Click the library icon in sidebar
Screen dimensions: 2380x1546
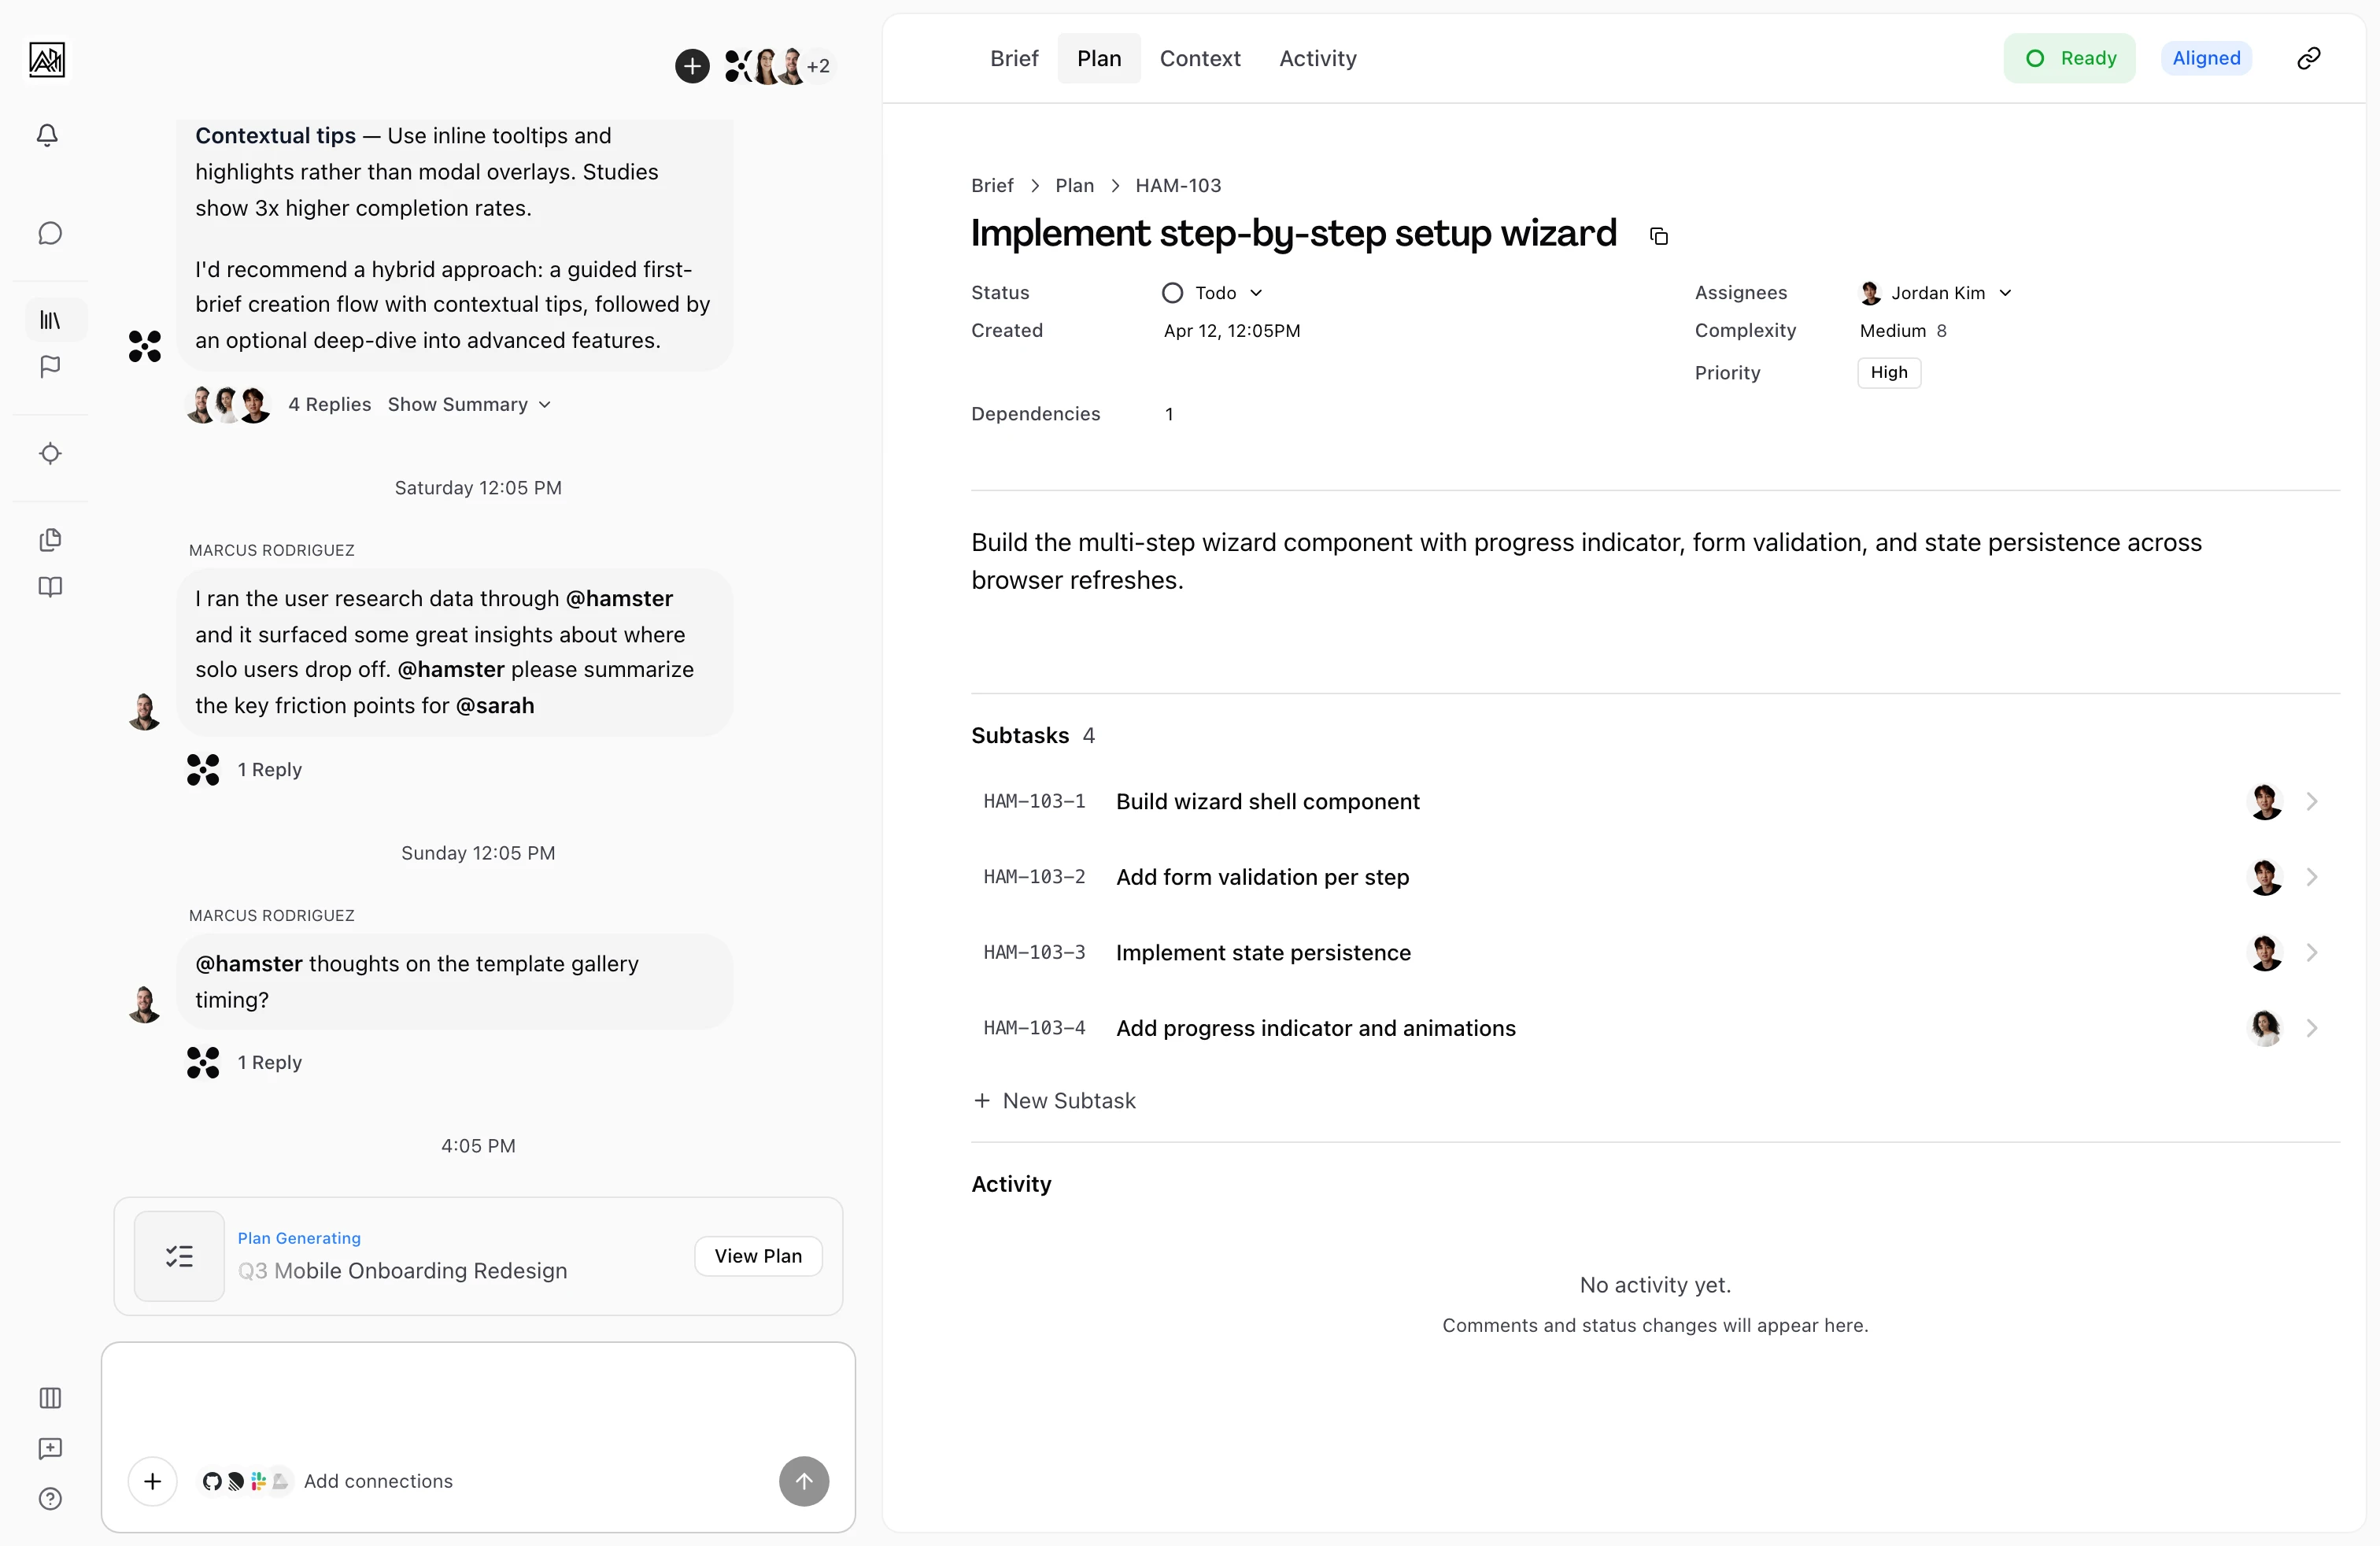pos(50,320)
